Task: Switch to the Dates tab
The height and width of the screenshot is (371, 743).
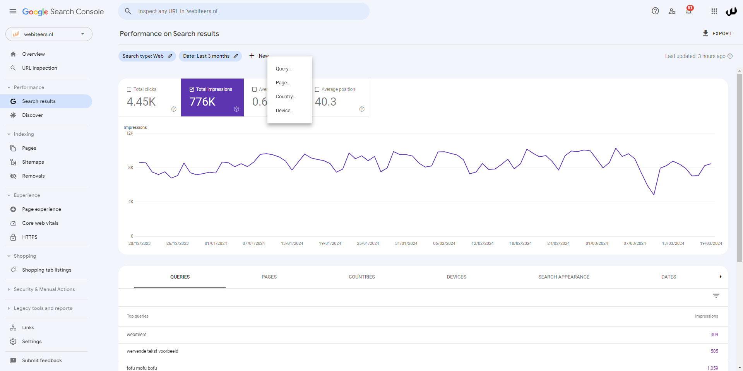Action: (x=669, y=277)
